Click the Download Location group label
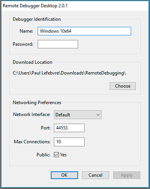Image resolution: width=150 pixels, height=189 pixels. click(32, 62)
